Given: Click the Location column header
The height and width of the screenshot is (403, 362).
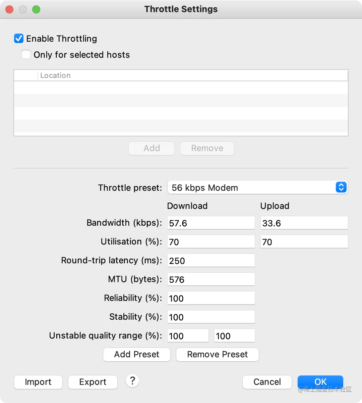Looking at the screenshot, I should [55, 75].
